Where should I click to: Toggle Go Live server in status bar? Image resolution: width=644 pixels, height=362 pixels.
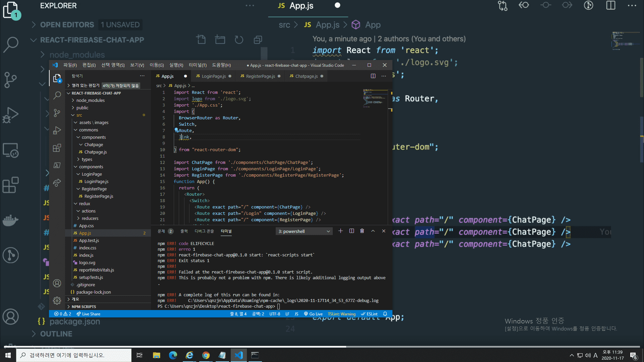[x=313, y=314]
